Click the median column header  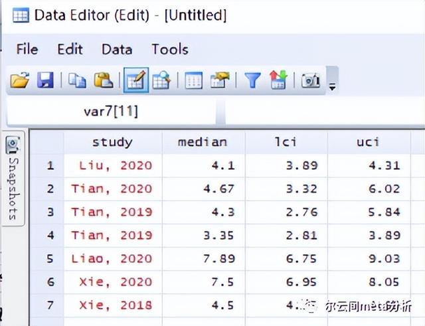click(x=203, y=141)
